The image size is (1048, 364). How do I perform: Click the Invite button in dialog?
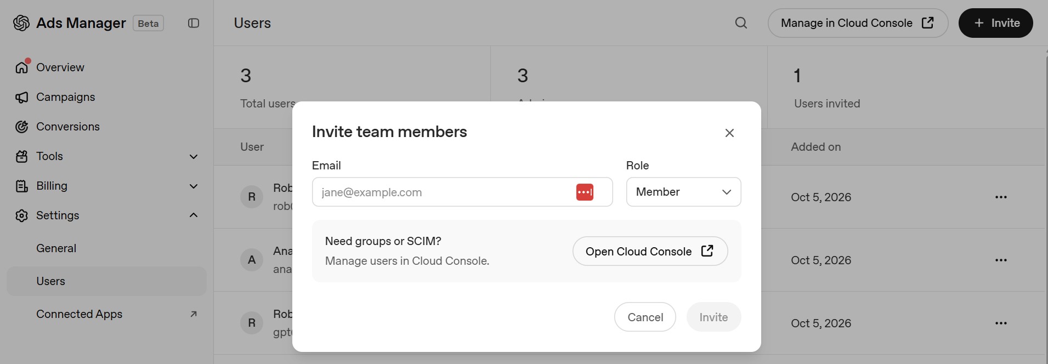coord(713,317)
